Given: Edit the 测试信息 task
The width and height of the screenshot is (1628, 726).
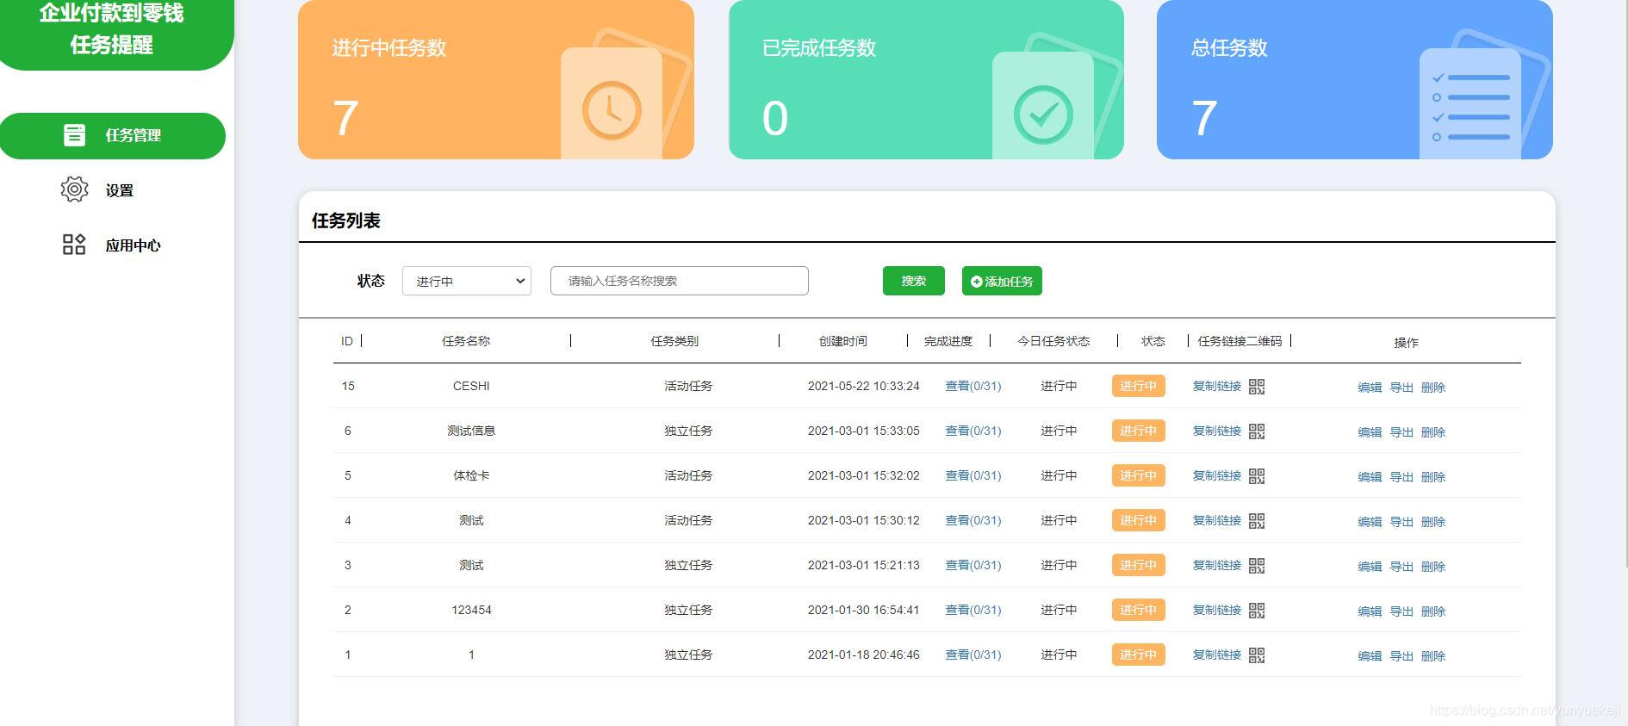Looking at the screenshot, I should [1370, 432].
